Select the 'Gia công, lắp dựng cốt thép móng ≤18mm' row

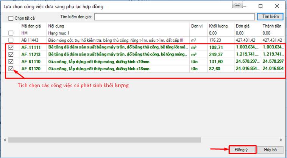click(98, 69)
